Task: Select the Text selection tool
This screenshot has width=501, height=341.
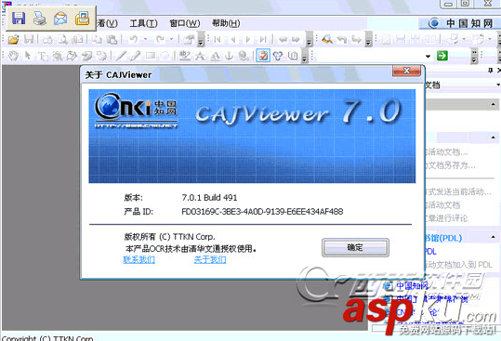Action: (43, 56)
